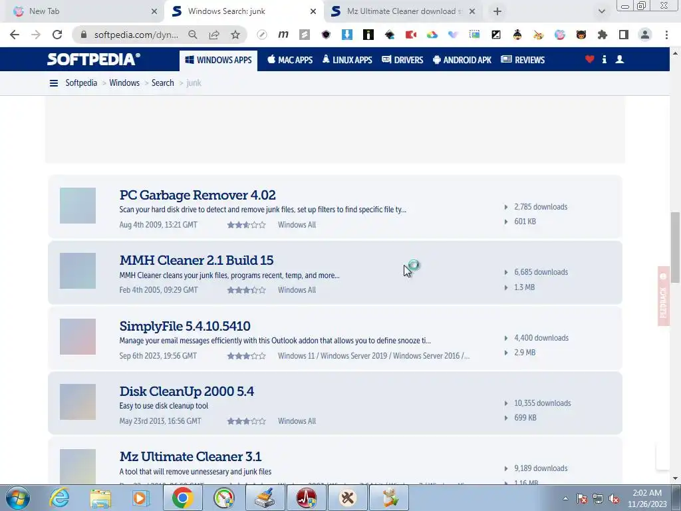Open SimplyFile 5.4.10.5410 result
Viewport: 681px width, 511px height.
(x=185, y=326)
